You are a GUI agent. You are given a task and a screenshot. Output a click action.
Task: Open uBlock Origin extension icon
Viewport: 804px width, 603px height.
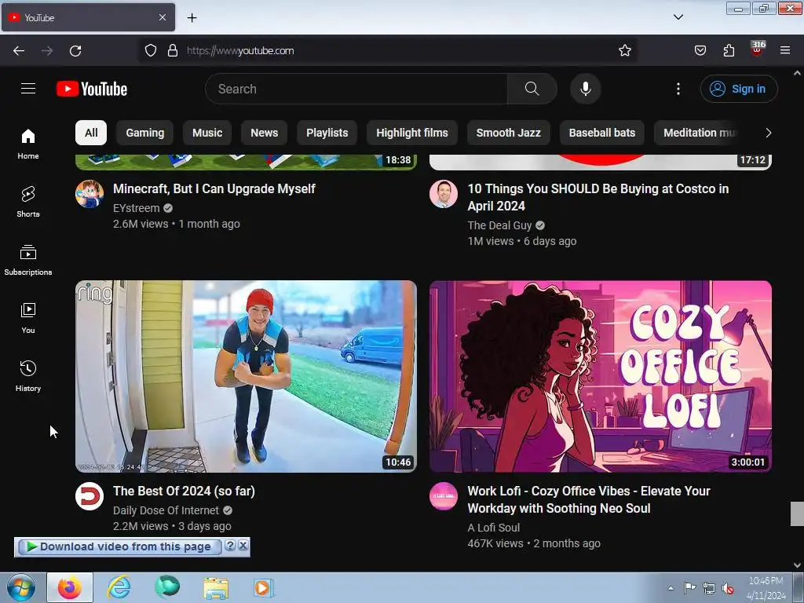[x=758, y=49]
